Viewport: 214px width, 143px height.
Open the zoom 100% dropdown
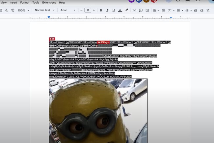coord(23,10)
